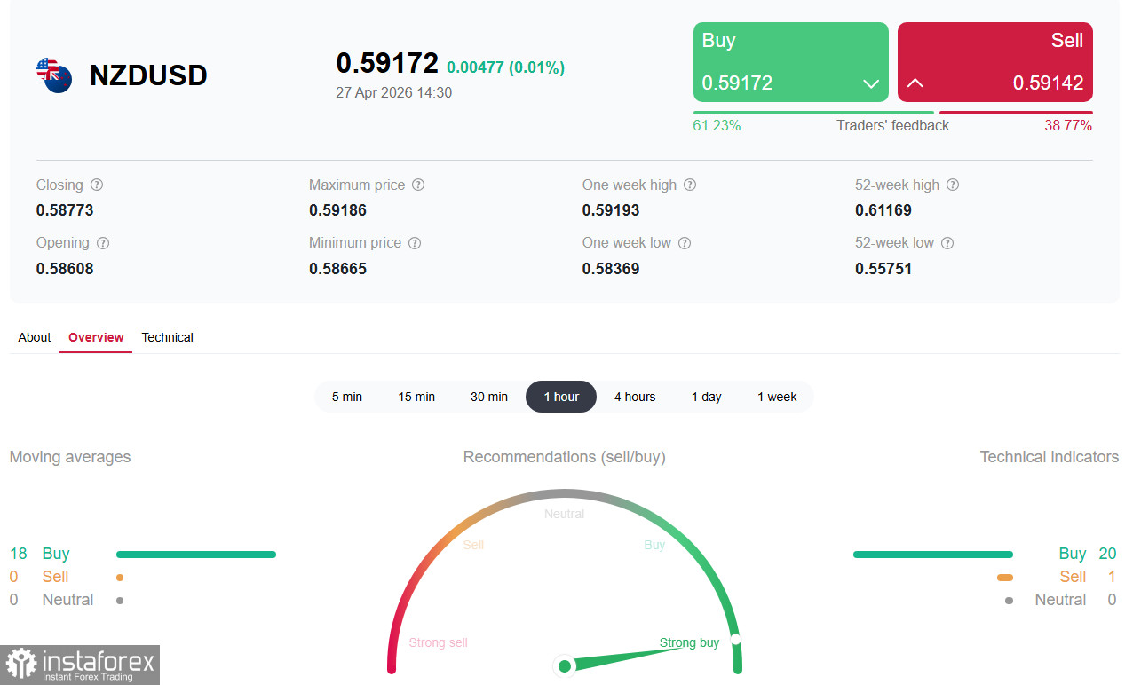
Task: Open help icon next to Maximum price
Action: (418, 185)
